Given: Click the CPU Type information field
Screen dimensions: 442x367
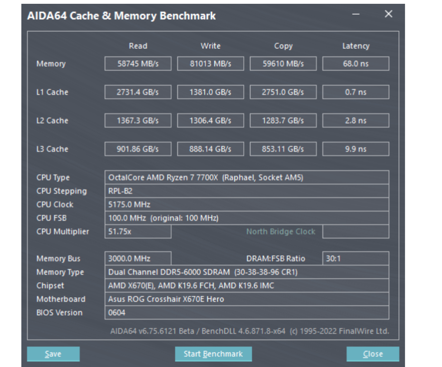Looking at the screenshot, I should pos(247,178).
